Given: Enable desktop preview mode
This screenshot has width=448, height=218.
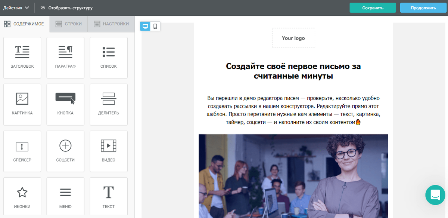Looking at the screenshot, I should point(145,27).
